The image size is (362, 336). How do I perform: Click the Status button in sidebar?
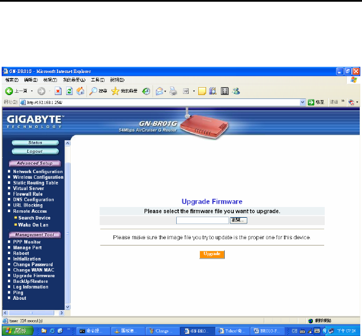[35, 143]
